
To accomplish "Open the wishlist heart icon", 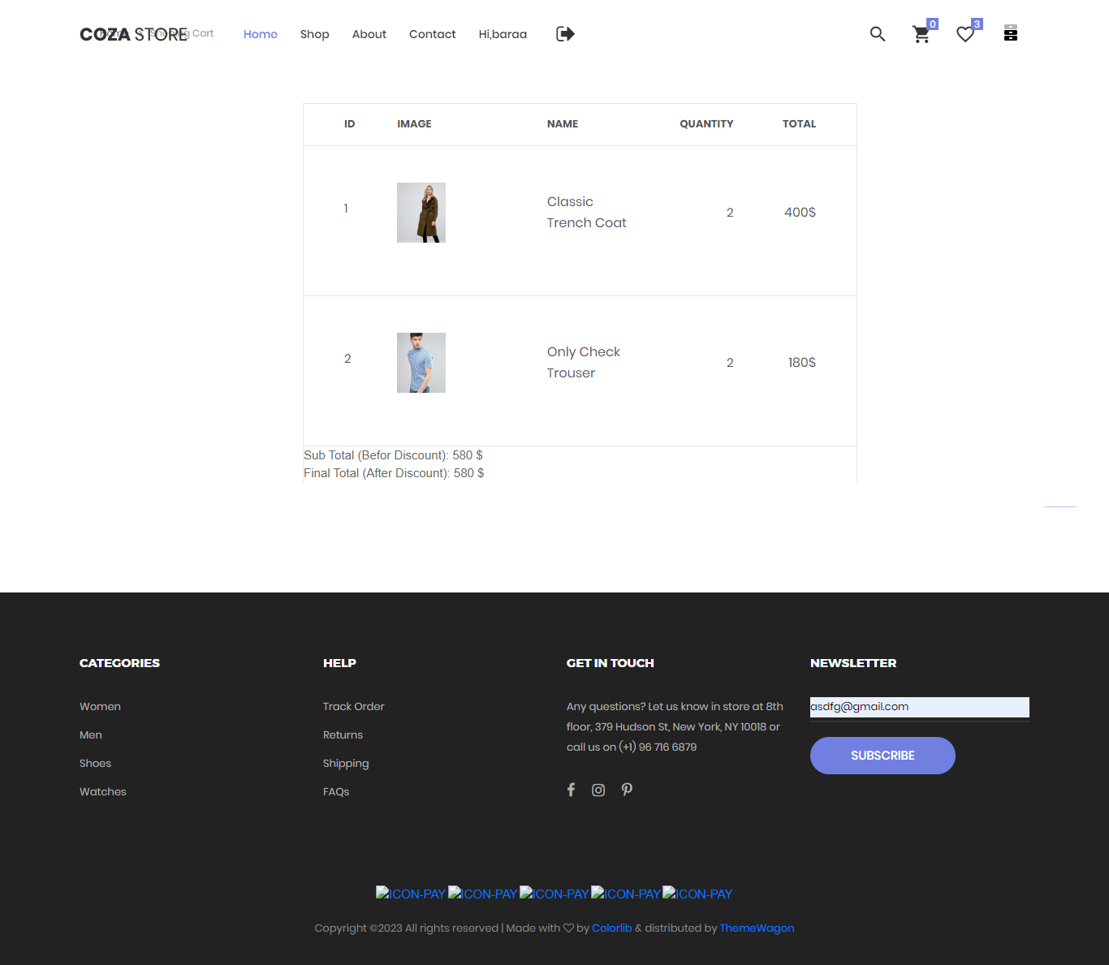I will tap(965, 34).
